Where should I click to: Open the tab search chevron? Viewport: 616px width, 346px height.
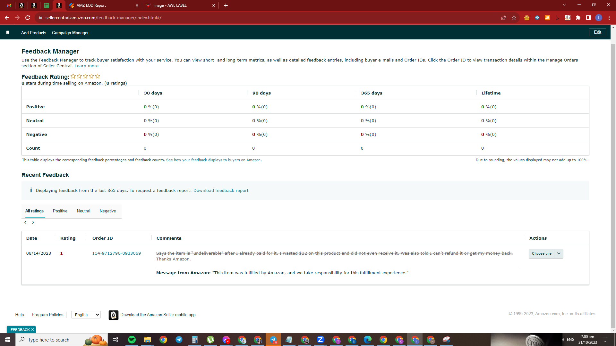pyautogui.click(x=564, y=5)
